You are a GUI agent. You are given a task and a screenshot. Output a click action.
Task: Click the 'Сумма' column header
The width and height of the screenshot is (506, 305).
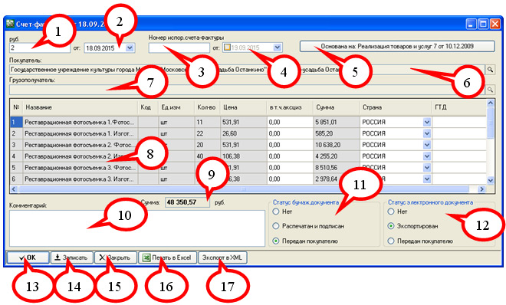337,107
